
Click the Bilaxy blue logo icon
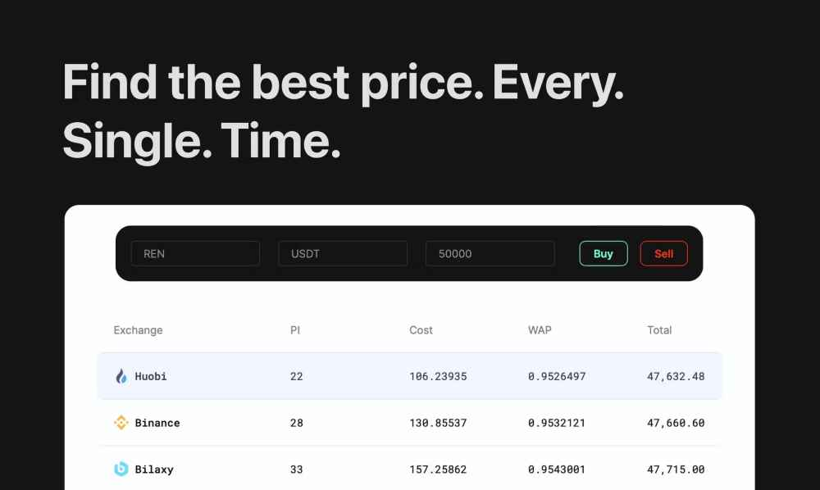121,469
